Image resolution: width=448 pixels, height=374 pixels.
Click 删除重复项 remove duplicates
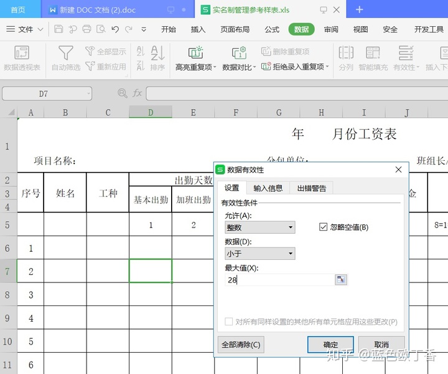click(285, 52)
